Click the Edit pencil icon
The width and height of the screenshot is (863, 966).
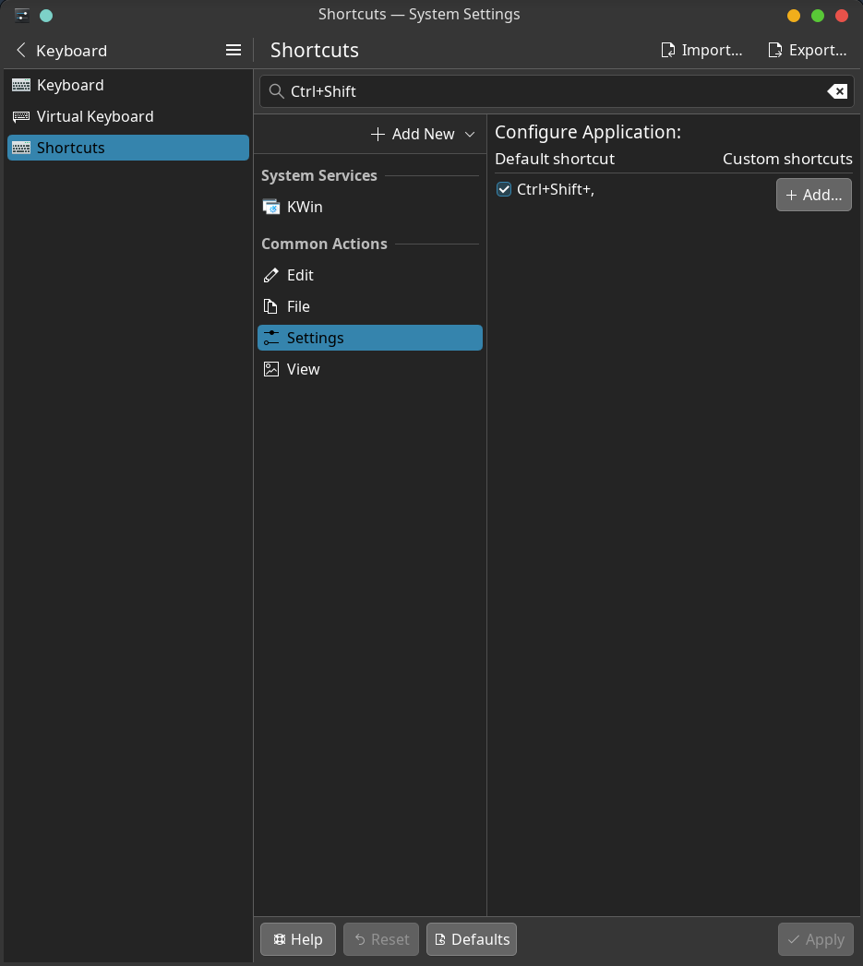click(271, 275)
